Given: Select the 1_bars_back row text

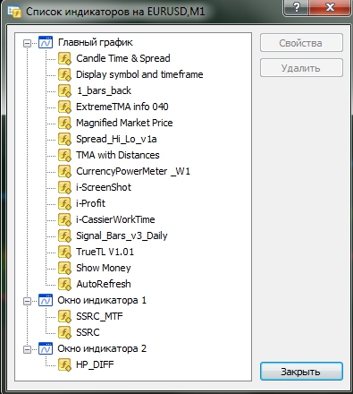Looking at the screenshot, I should tap(104, 90).
